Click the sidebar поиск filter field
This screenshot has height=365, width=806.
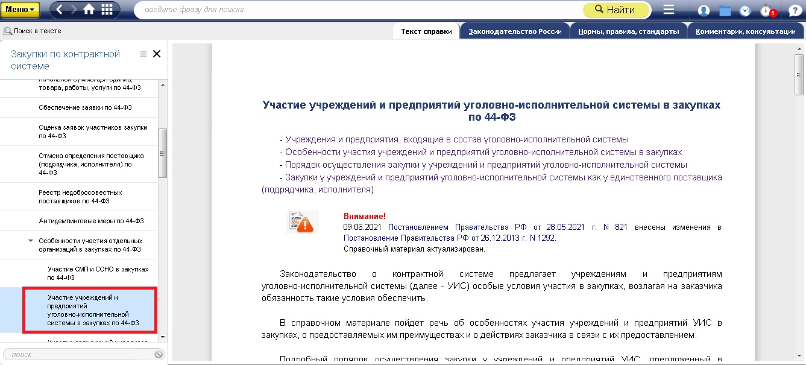[79, 355]
